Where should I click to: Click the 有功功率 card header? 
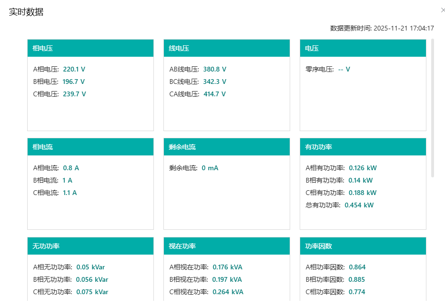click(363, 147)
